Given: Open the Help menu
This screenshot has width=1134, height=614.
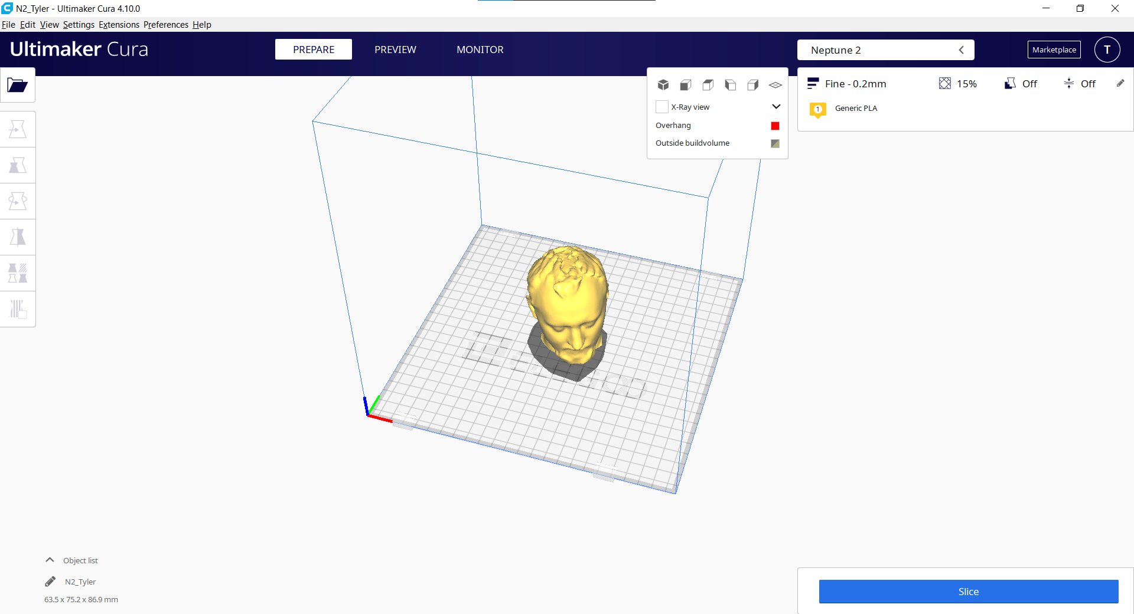Looking at the screenshot, I should 202,25.
